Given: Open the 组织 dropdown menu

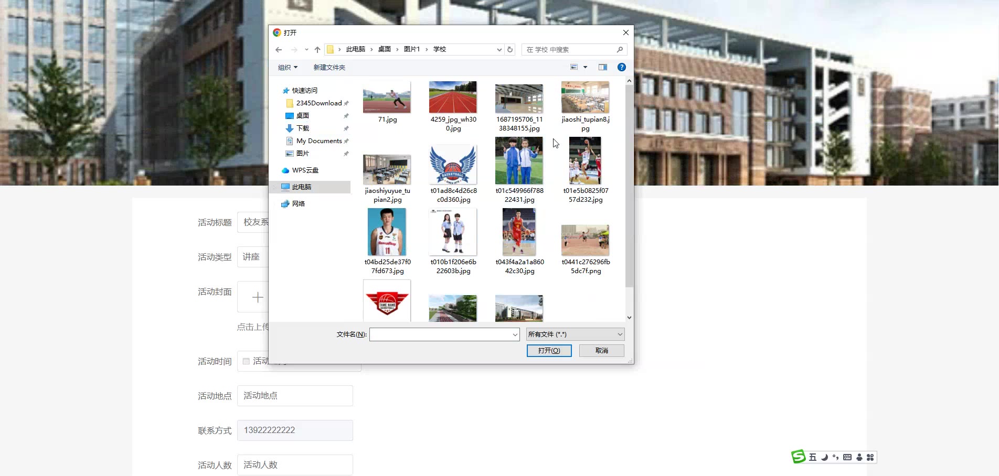Looking at the screenshot, I should [x=288, y=68].
